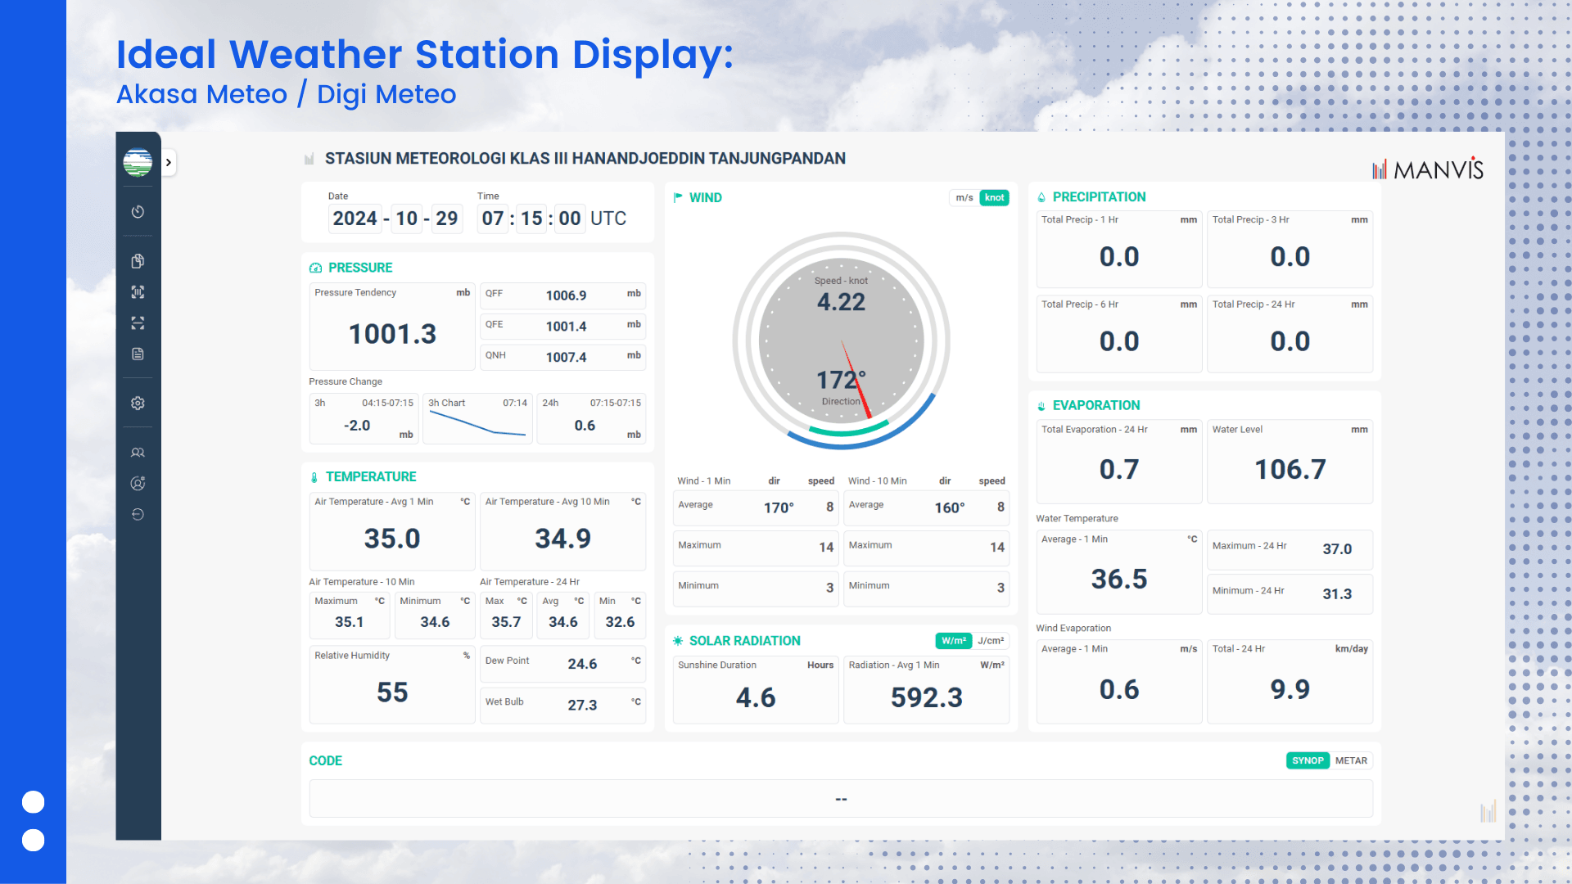Click Air Temperature Avg 1 Min 35.0
Screen dimensions: 1572x884
pos(392,539)
